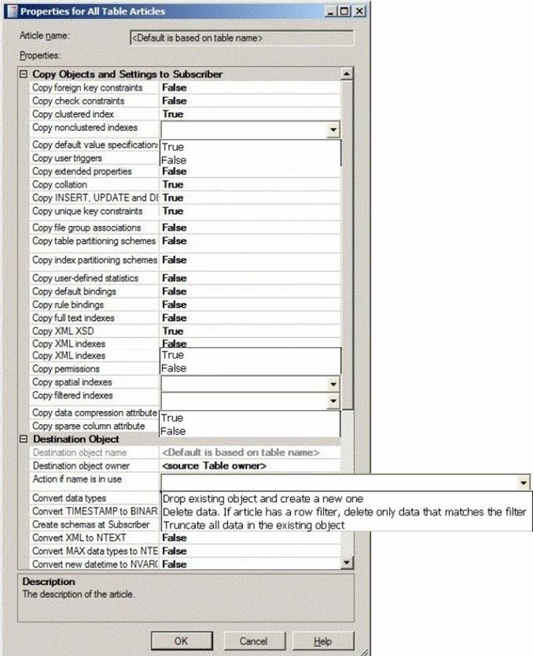Open Help for article properties
This screenshot has width=533, height=656.
click(x=322, y=641)
